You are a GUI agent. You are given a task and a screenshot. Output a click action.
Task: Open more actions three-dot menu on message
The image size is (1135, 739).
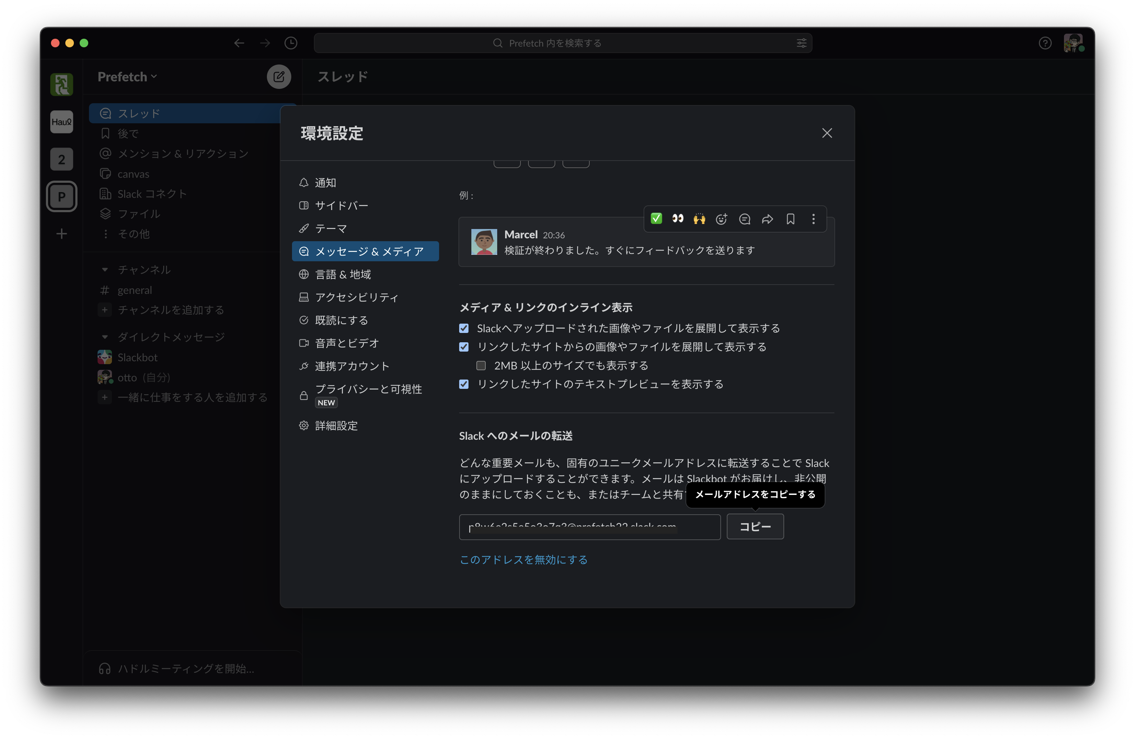[813, 219]
